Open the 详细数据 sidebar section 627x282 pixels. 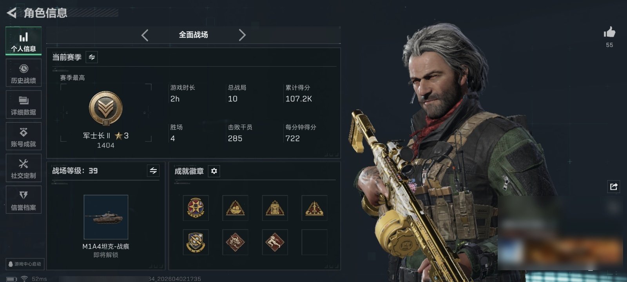24,105
